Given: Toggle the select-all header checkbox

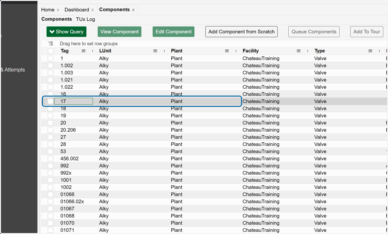Looking at the screenshot, I should 50,51.
